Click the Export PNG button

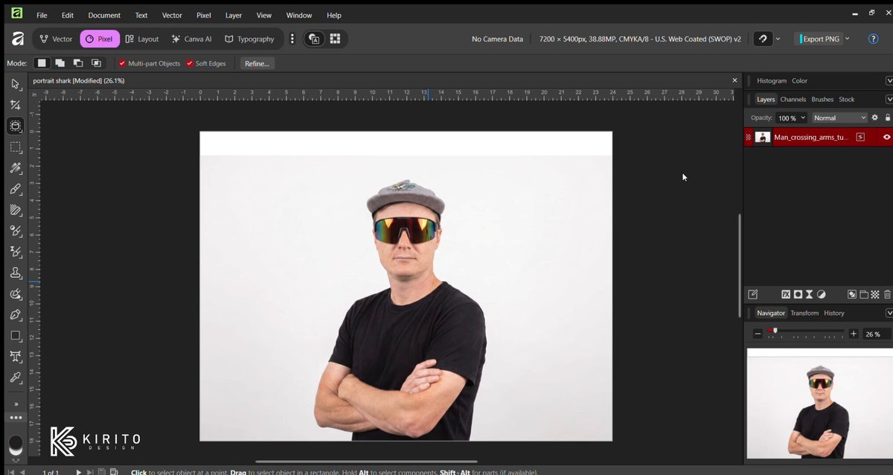[x=819, y=39]
